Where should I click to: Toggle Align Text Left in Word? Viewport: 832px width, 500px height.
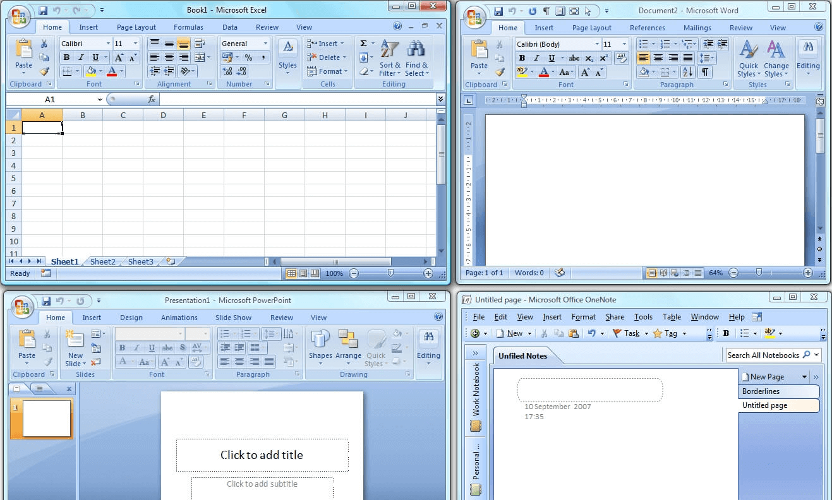pyautogui.click(x=643, y=57)
